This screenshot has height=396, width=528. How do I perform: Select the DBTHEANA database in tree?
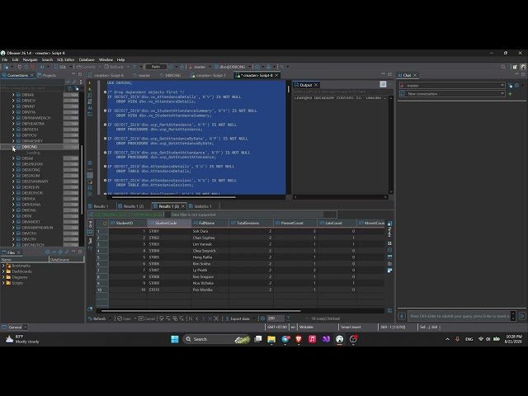tap(31, 205)
